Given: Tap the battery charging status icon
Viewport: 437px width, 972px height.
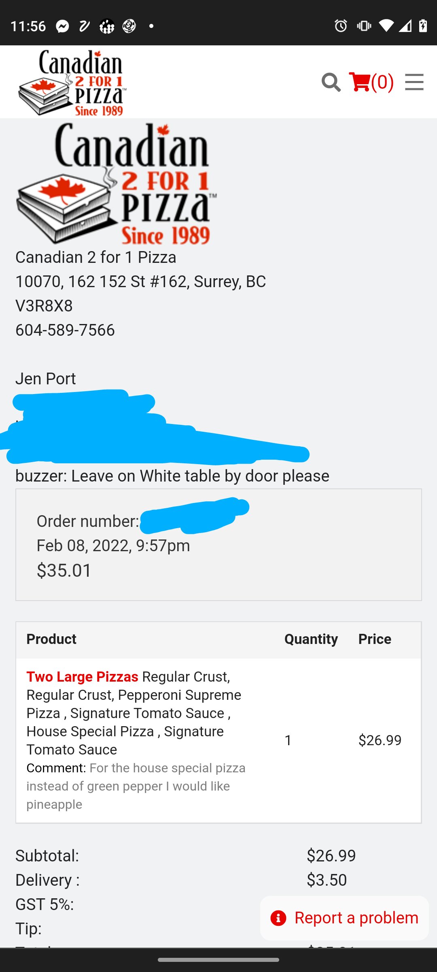Looking at the screenshot, I should pyautogui.click(x=423, y=26).
